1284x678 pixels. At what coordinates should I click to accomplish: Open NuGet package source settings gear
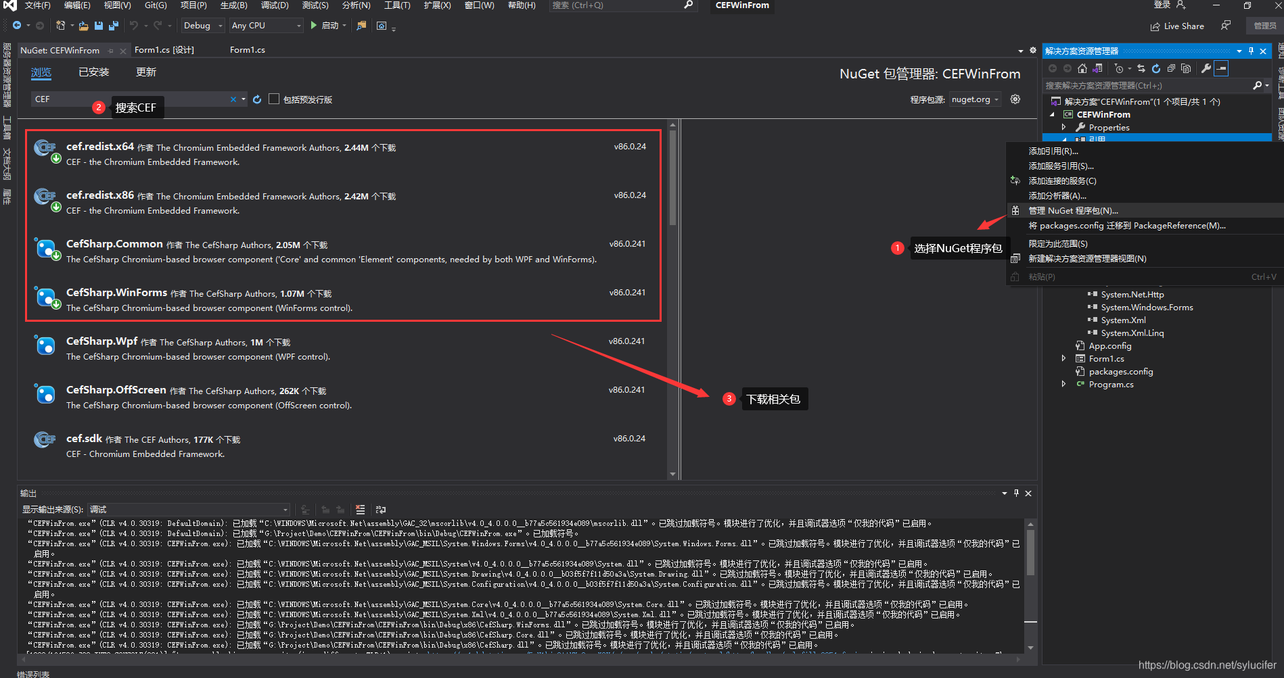pos(1015,99)
